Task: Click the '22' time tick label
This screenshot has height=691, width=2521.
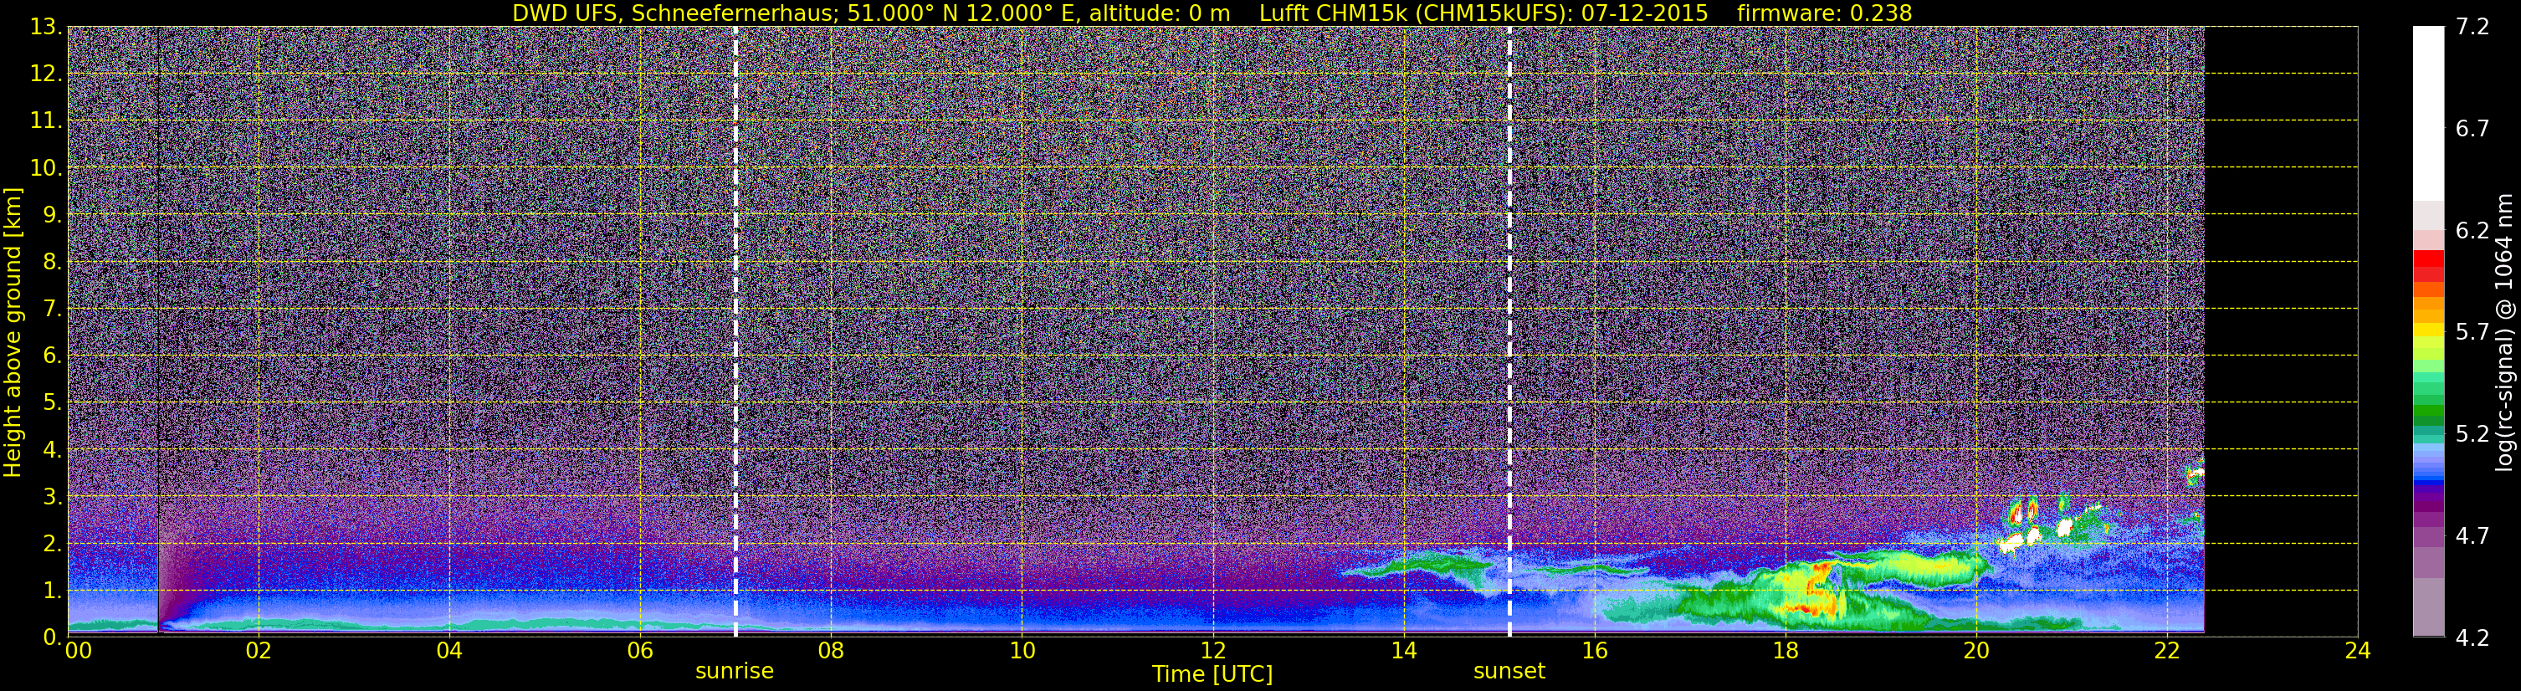Action: (x=2167, y=651)
